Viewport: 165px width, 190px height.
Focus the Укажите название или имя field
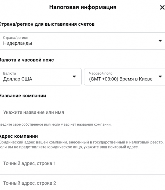click(x=82, y=112)
